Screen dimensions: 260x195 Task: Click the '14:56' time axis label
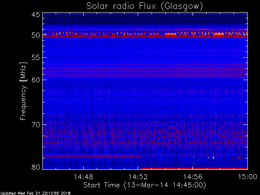(193, 177)
